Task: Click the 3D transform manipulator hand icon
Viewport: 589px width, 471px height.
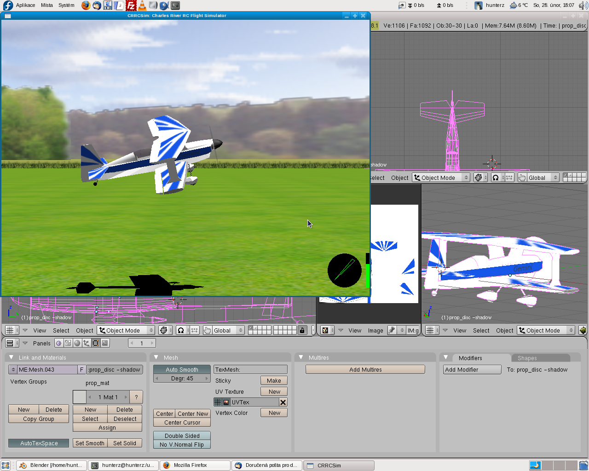Action: click(x=207, y=330)
